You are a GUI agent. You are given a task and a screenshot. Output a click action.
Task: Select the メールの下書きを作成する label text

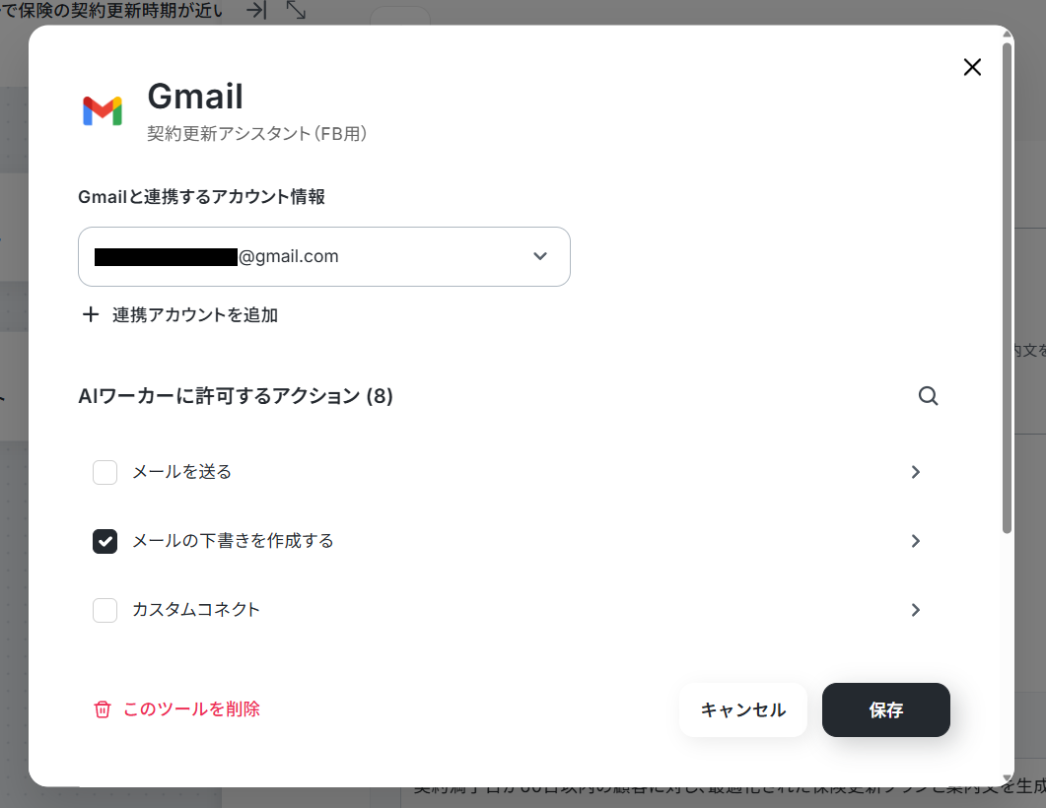233,541
